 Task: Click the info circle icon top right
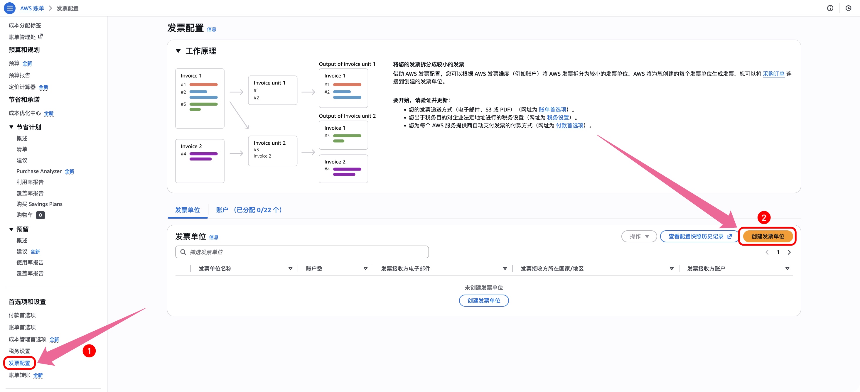[x=830, y=8]
